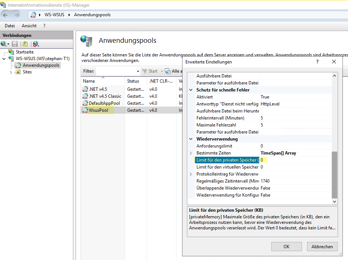Click the forward navigation arrow

17,15
